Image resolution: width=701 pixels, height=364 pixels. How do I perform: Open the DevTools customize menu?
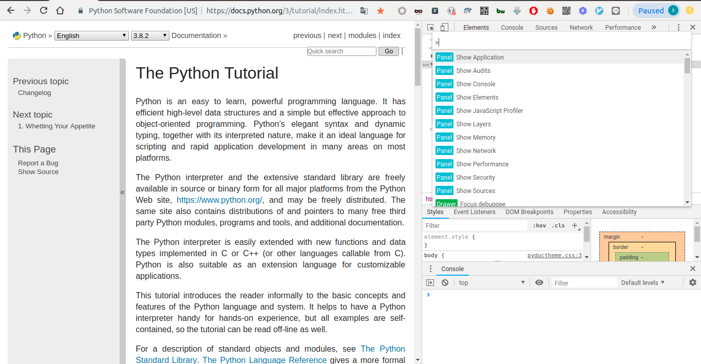679,27
